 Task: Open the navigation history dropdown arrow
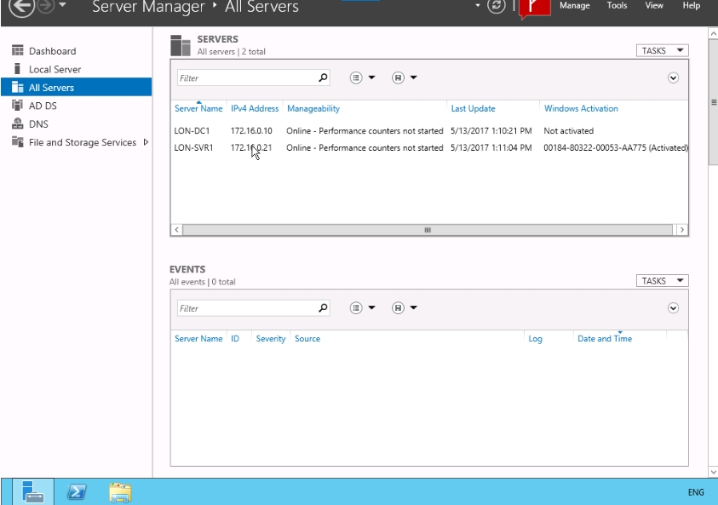[x=62, y=4]
